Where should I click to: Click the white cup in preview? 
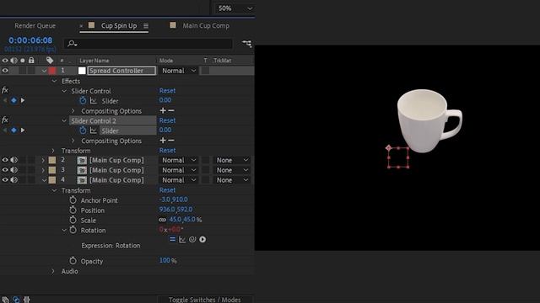[x=429, y=120]
